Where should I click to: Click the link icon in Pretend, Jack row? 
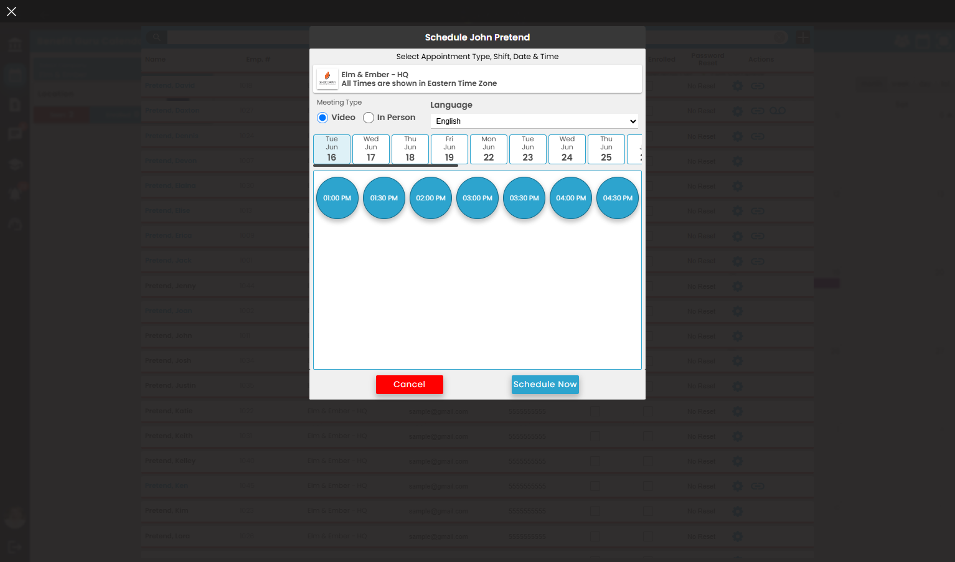(x=758, y=261)
